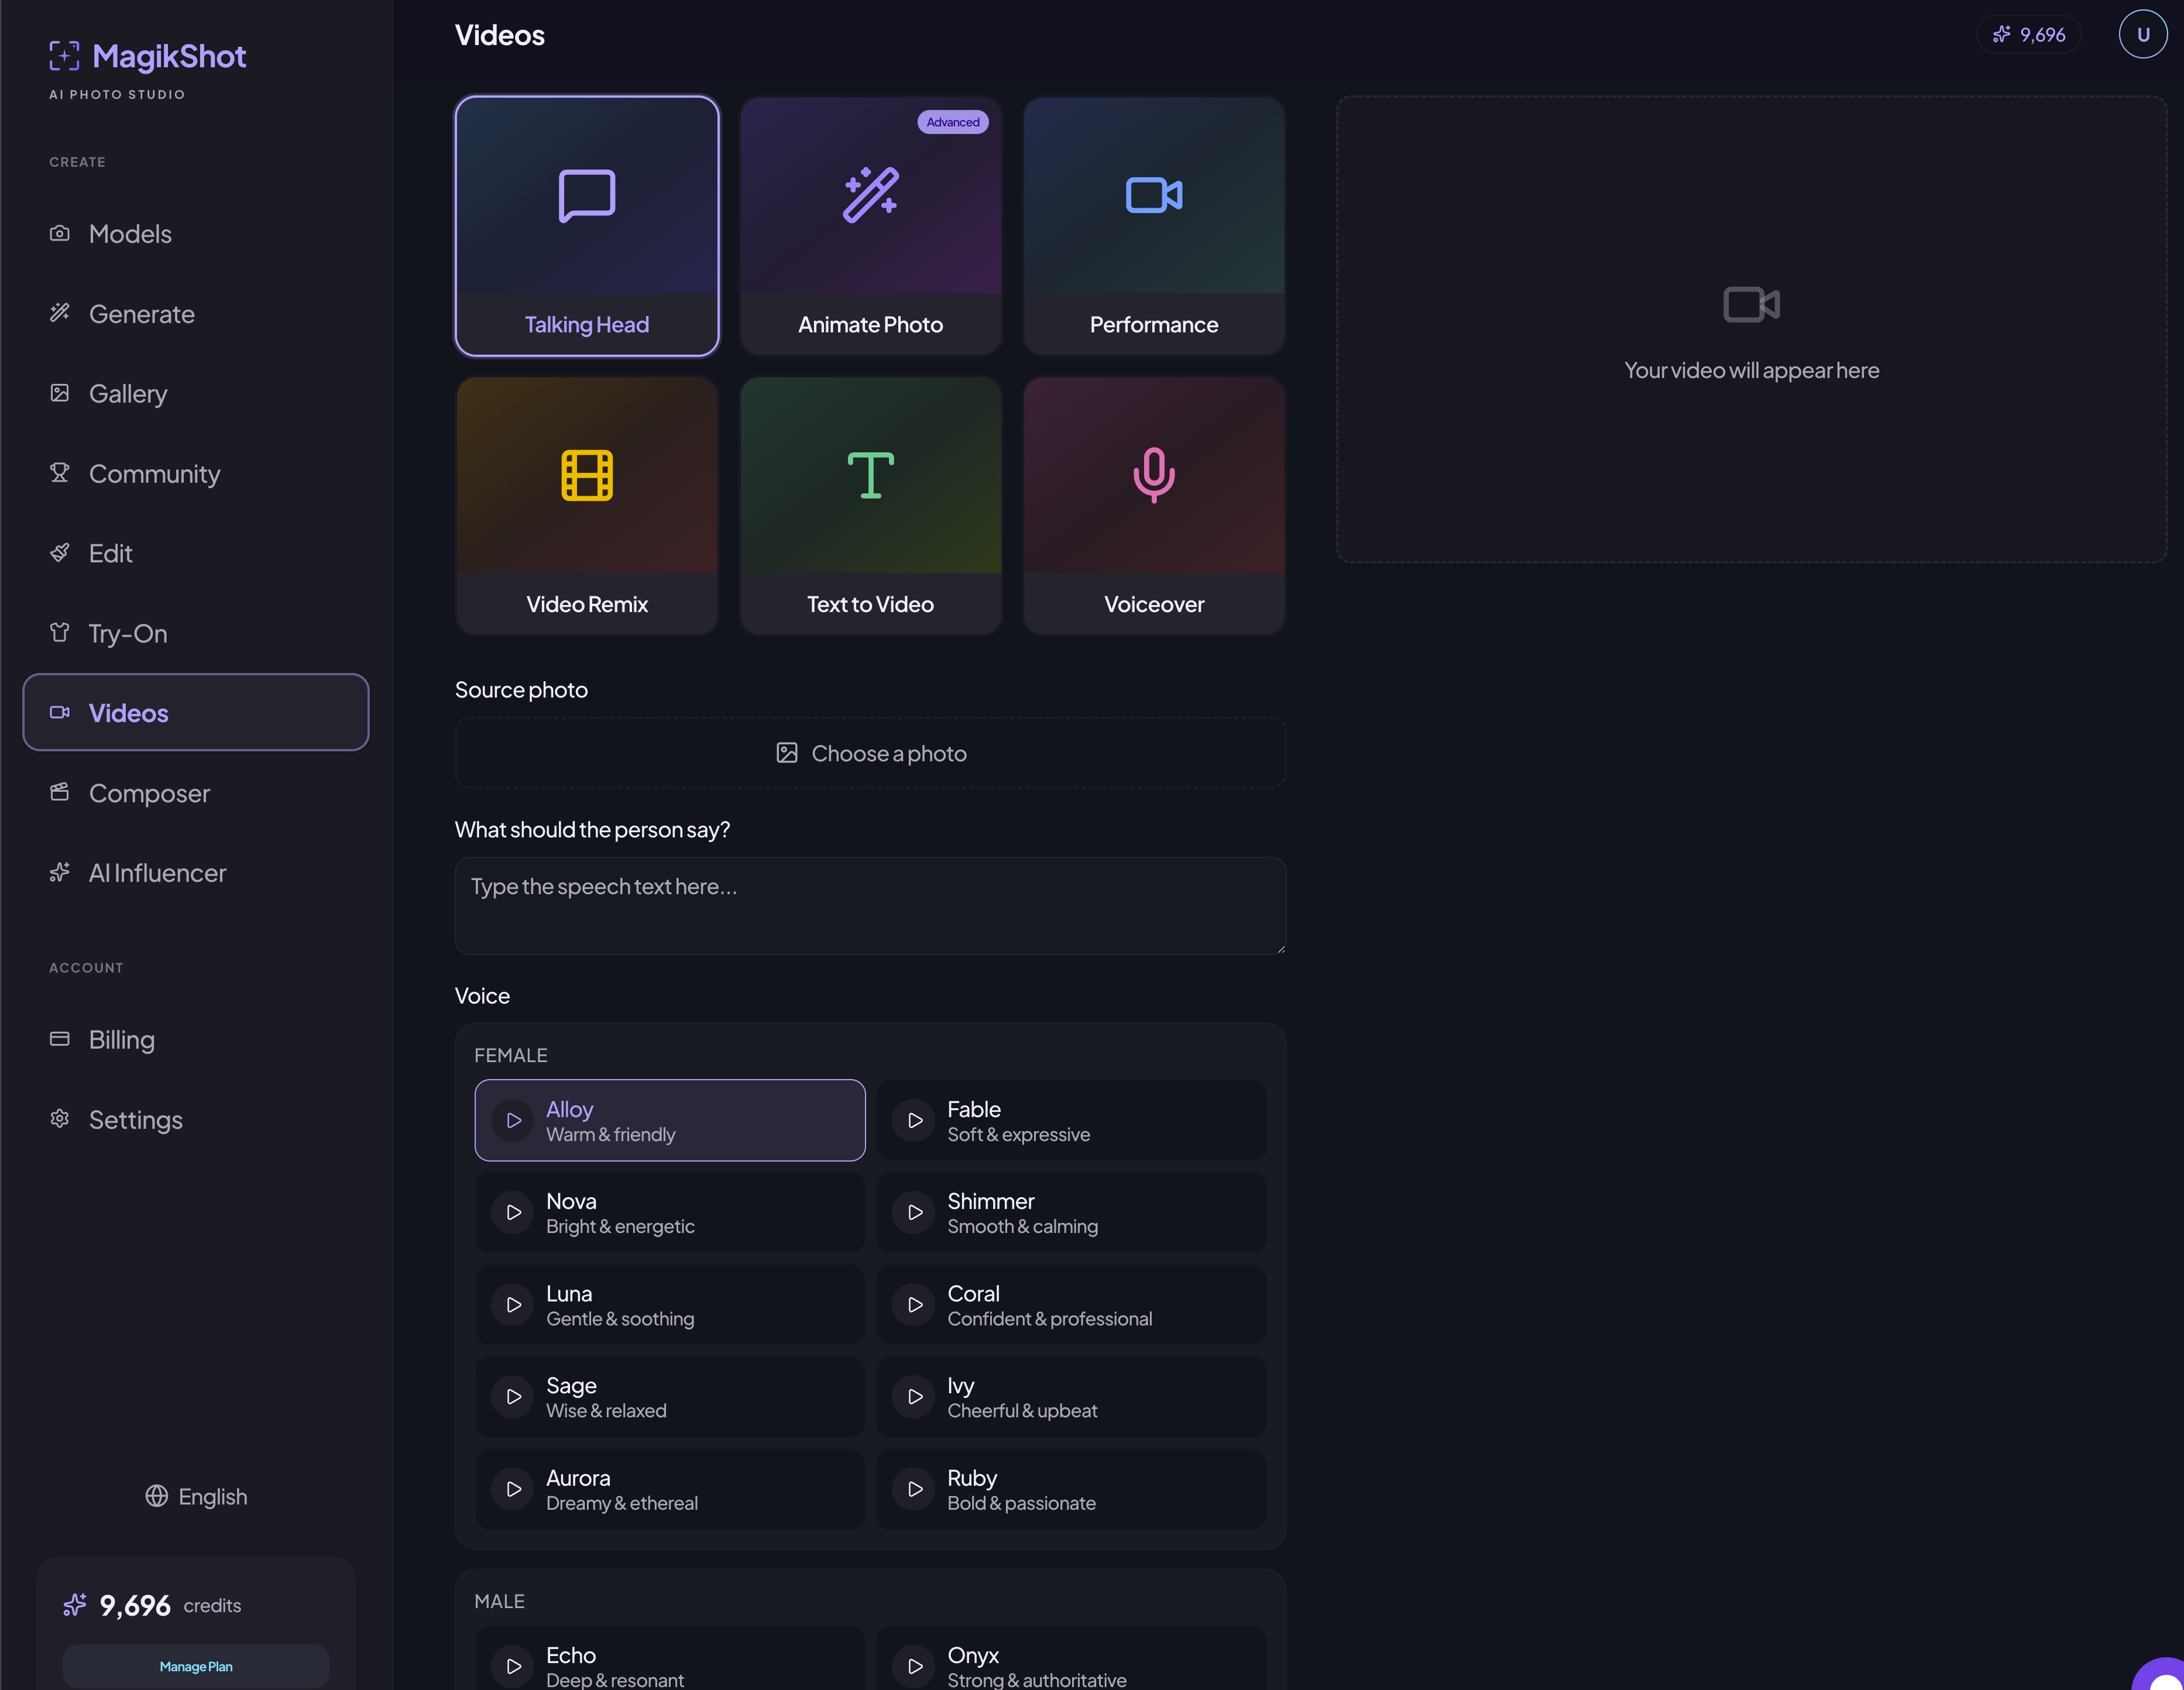Screen dimensions: 2184x1690
Task: Preview the Fable voice play icon
Action: point(914,1121)
